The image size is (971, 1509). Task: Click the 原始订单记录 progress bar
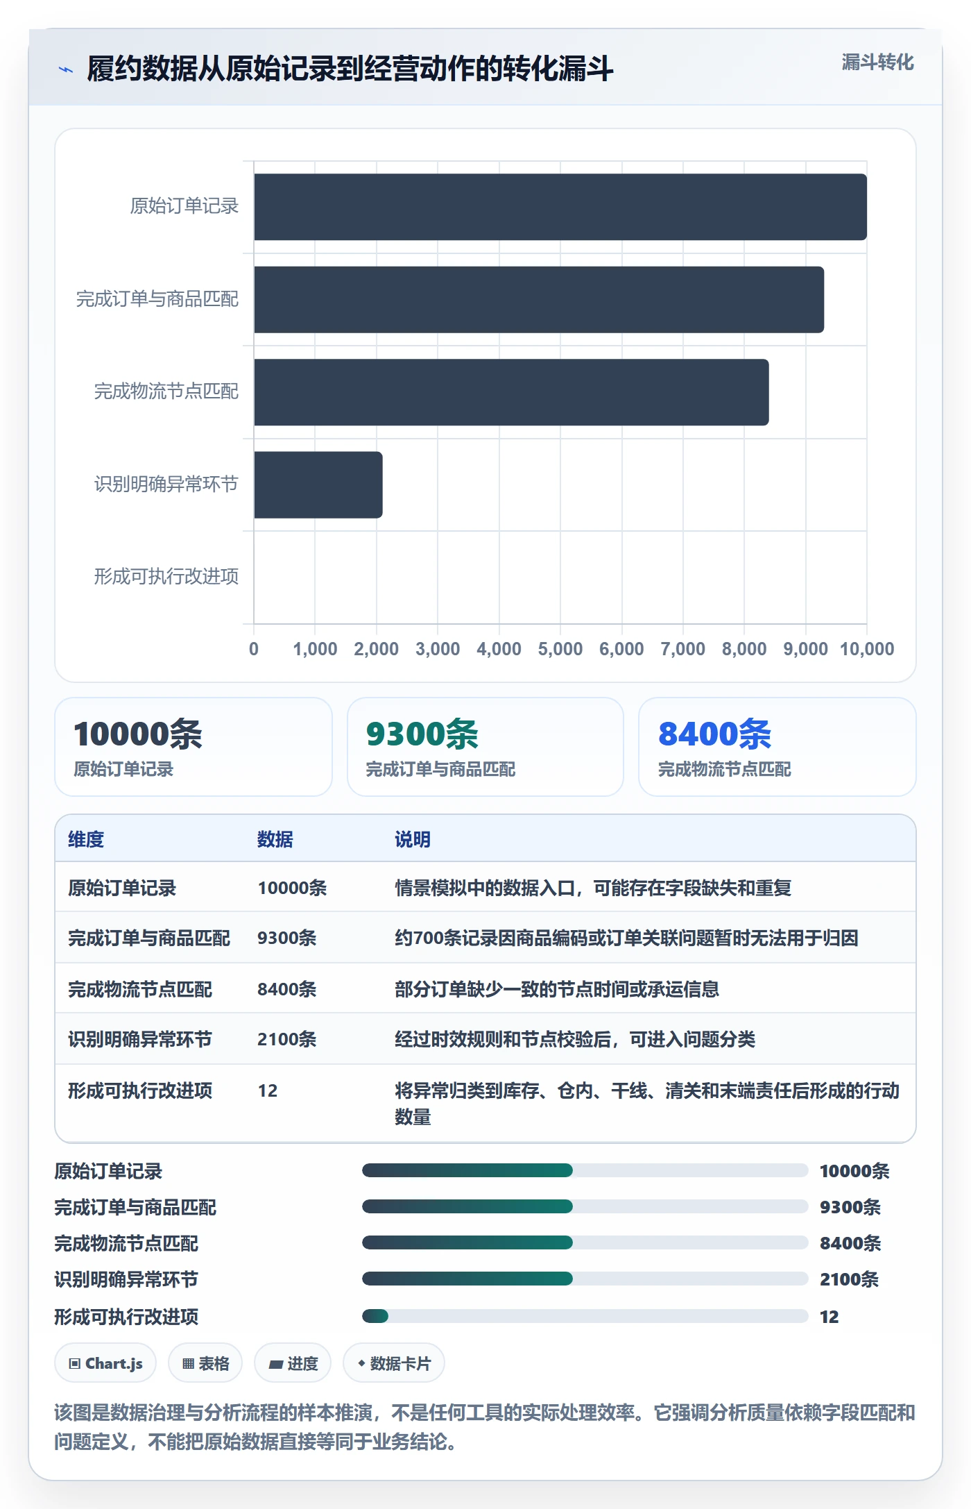[x=585, y=1171]
